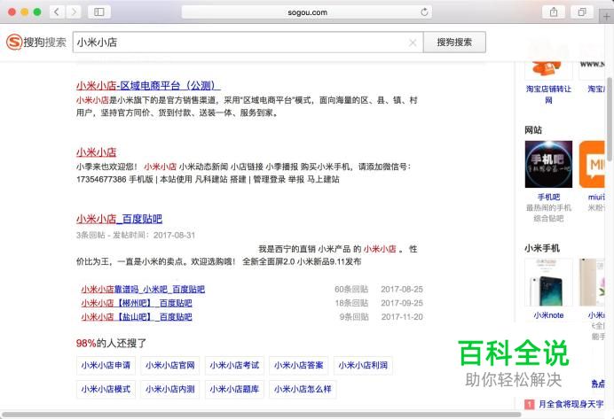Click the sogou.com address bar

coord(307,12)
